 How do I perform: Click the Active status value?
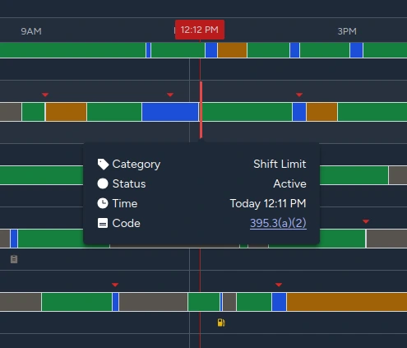pyautogui.click(x=289, y=183)
